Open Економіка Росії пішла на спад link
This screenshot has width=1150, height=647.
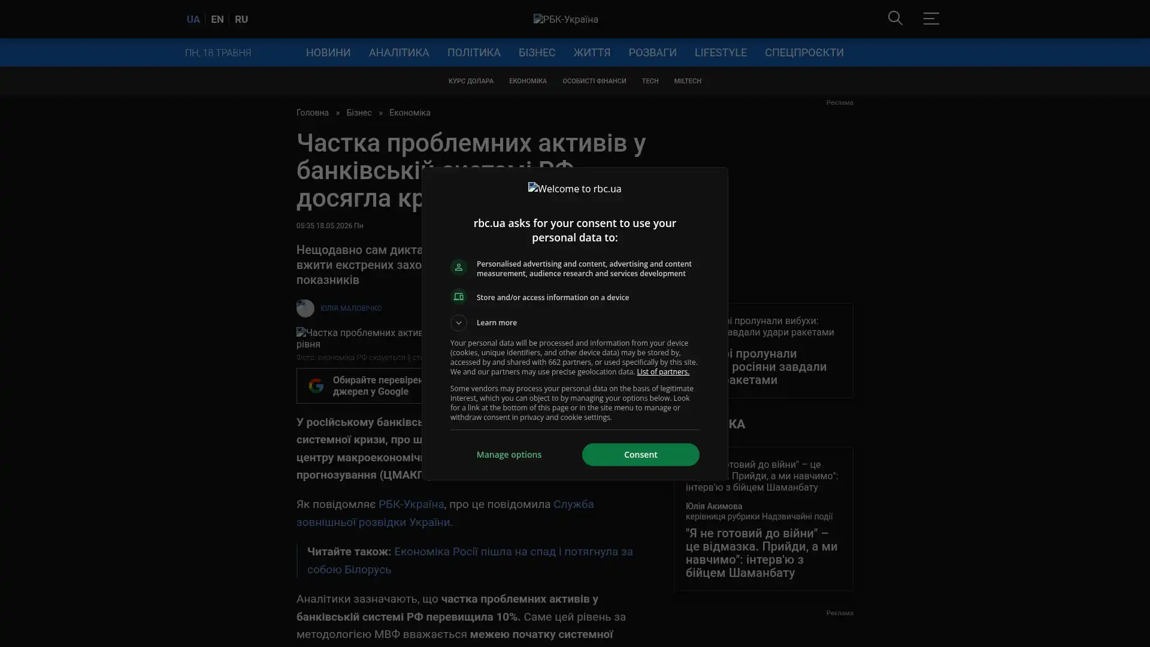(470, 560)
